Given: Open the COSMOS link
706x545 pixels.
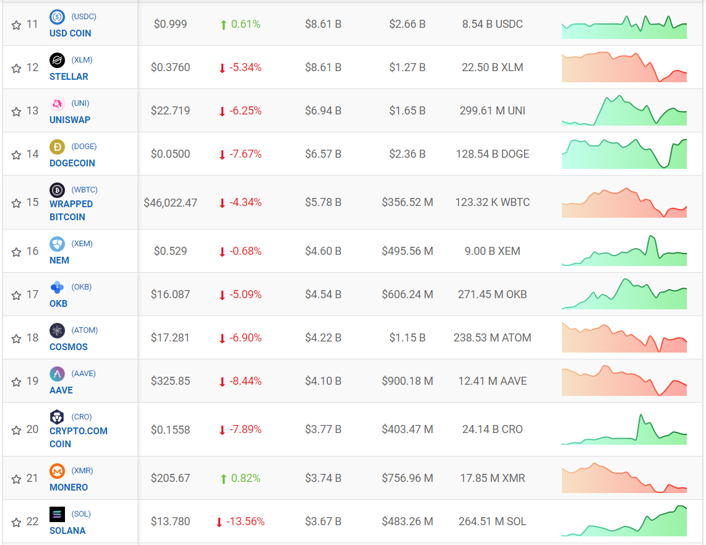Looking at the screenshot, I should point(69,346).
